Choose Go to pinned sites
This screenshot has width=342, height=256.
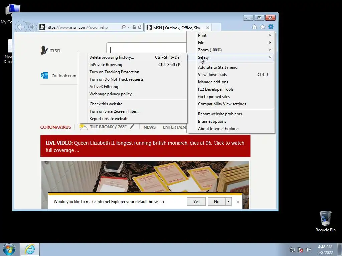pyautogui.click(x=230, y=97)
